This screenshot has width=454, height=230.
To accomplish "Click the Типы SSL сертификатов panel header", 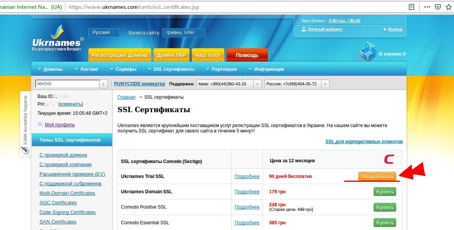I will 72,140.
